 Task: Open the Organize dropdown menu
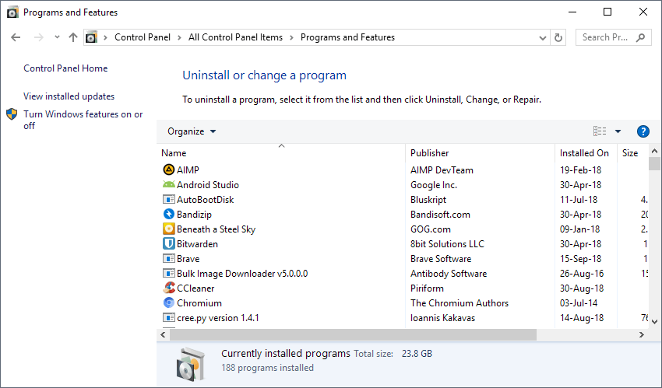pos(192,131)
